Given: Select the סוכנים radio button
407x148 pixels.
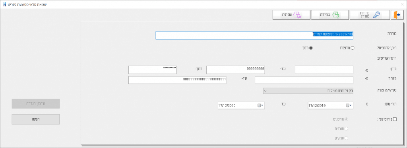Looking at the screenshot, I should [x=346, y=129].
